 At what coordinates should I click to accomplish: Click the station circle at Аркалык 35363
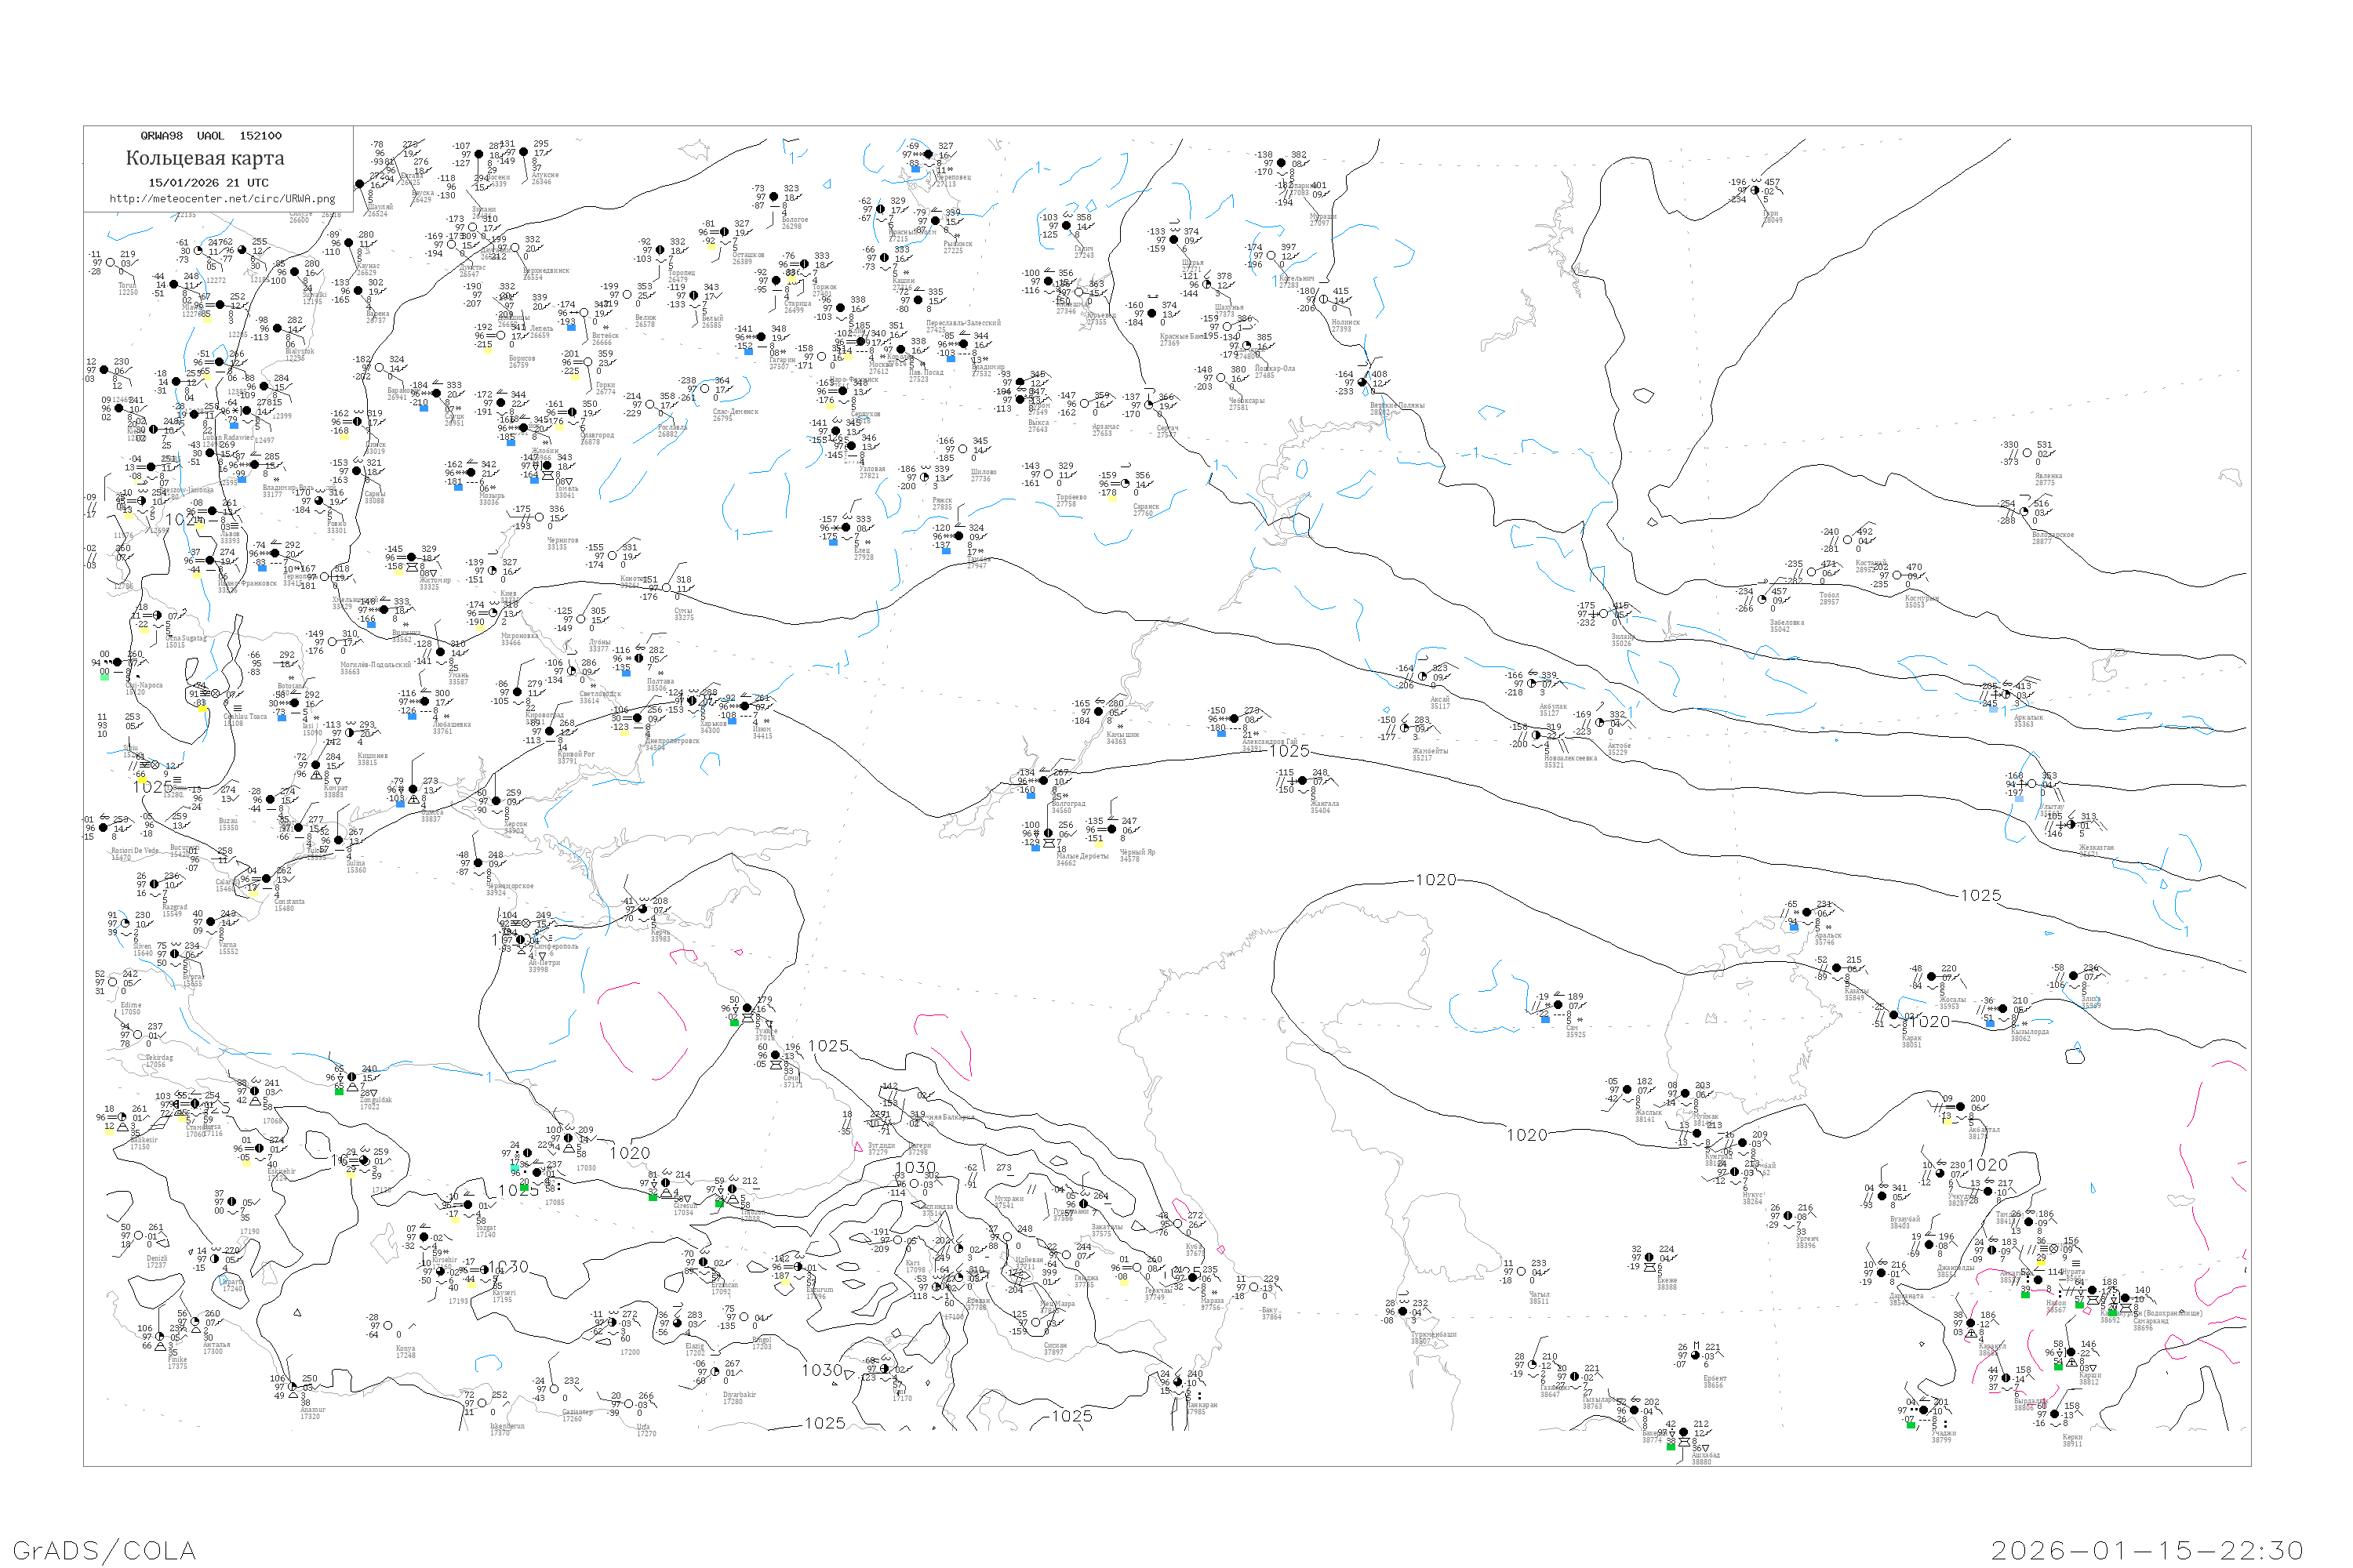point(2006,695)
